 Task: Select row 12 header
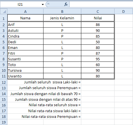click(x=4, y=82)
